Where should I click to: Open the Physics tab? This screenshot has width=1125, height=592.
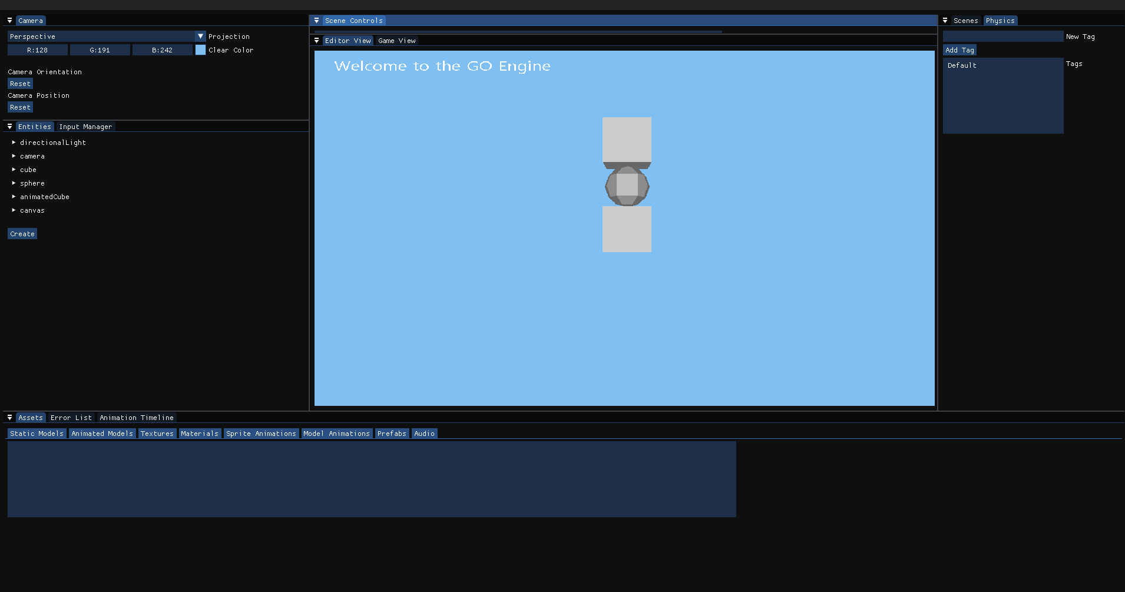(1000, 21)
